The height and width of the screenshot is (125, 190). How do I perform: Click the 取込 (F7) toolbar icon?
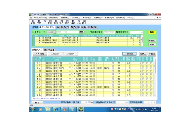point(67,22)
